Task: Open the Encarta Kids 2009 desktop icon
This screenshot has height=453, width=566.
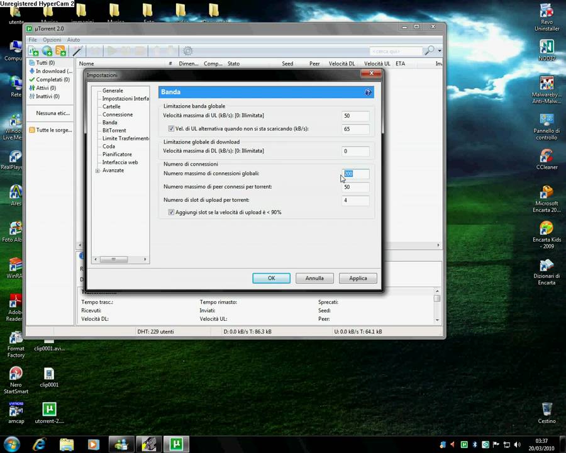Action: point(547,235)
